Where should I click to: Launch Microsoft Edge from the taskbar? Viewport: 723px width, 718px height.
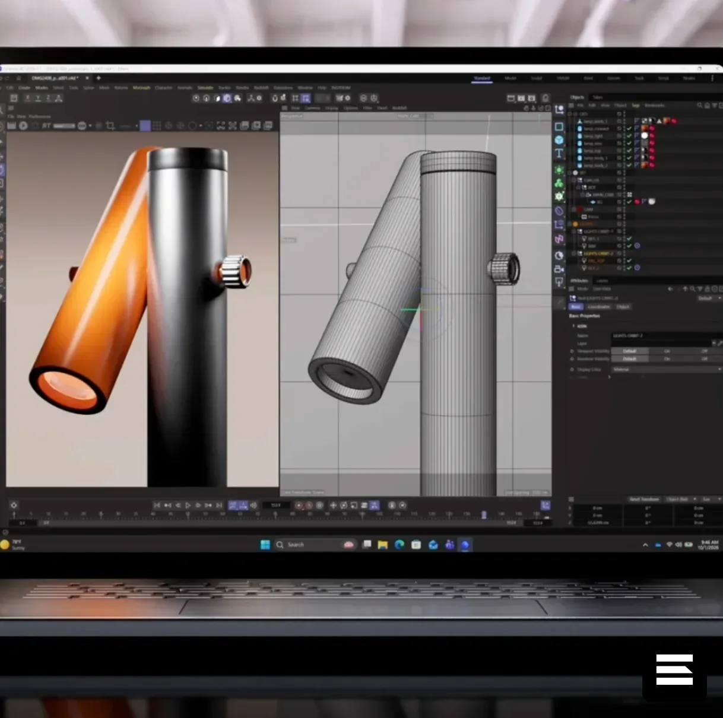399,545
